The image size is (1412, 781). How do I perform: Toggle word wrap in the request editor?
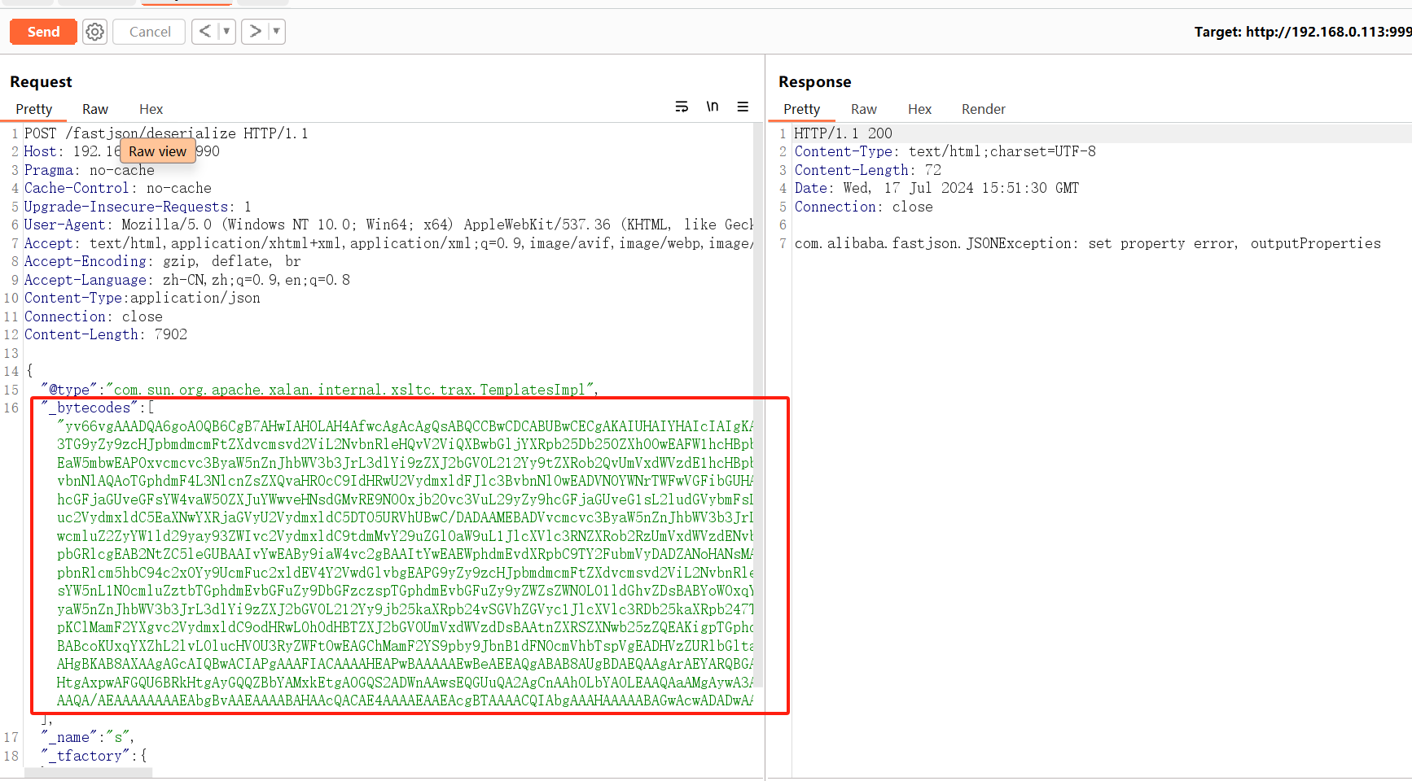[682, 107]
